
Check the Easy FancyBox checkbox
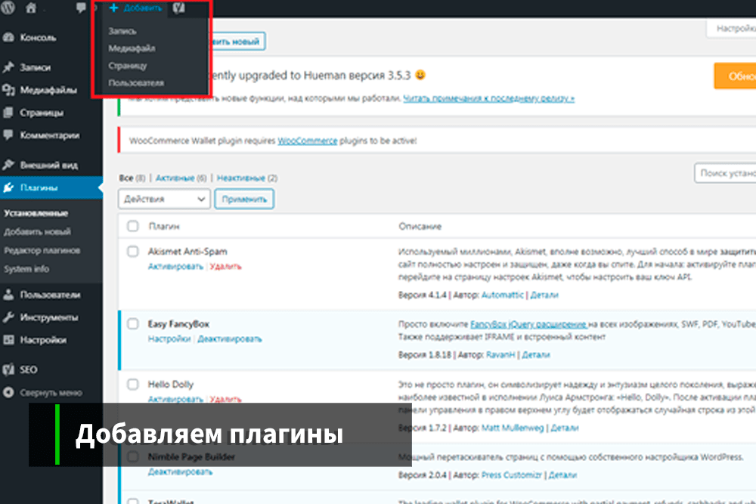pyautogui.click(x=132, y=324)
